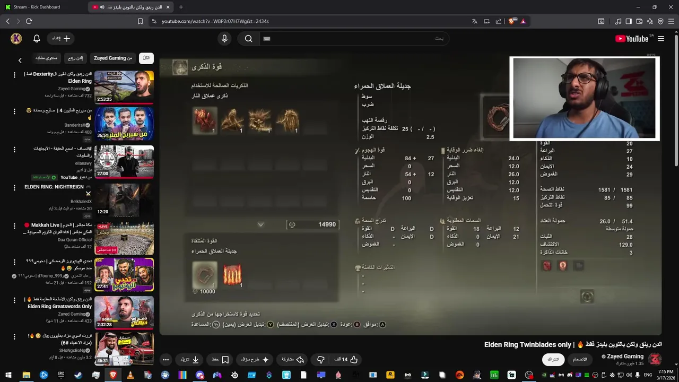679x382 pixels.
Task: Open options for Dexterity video row
Action: (x=14, y=75)
